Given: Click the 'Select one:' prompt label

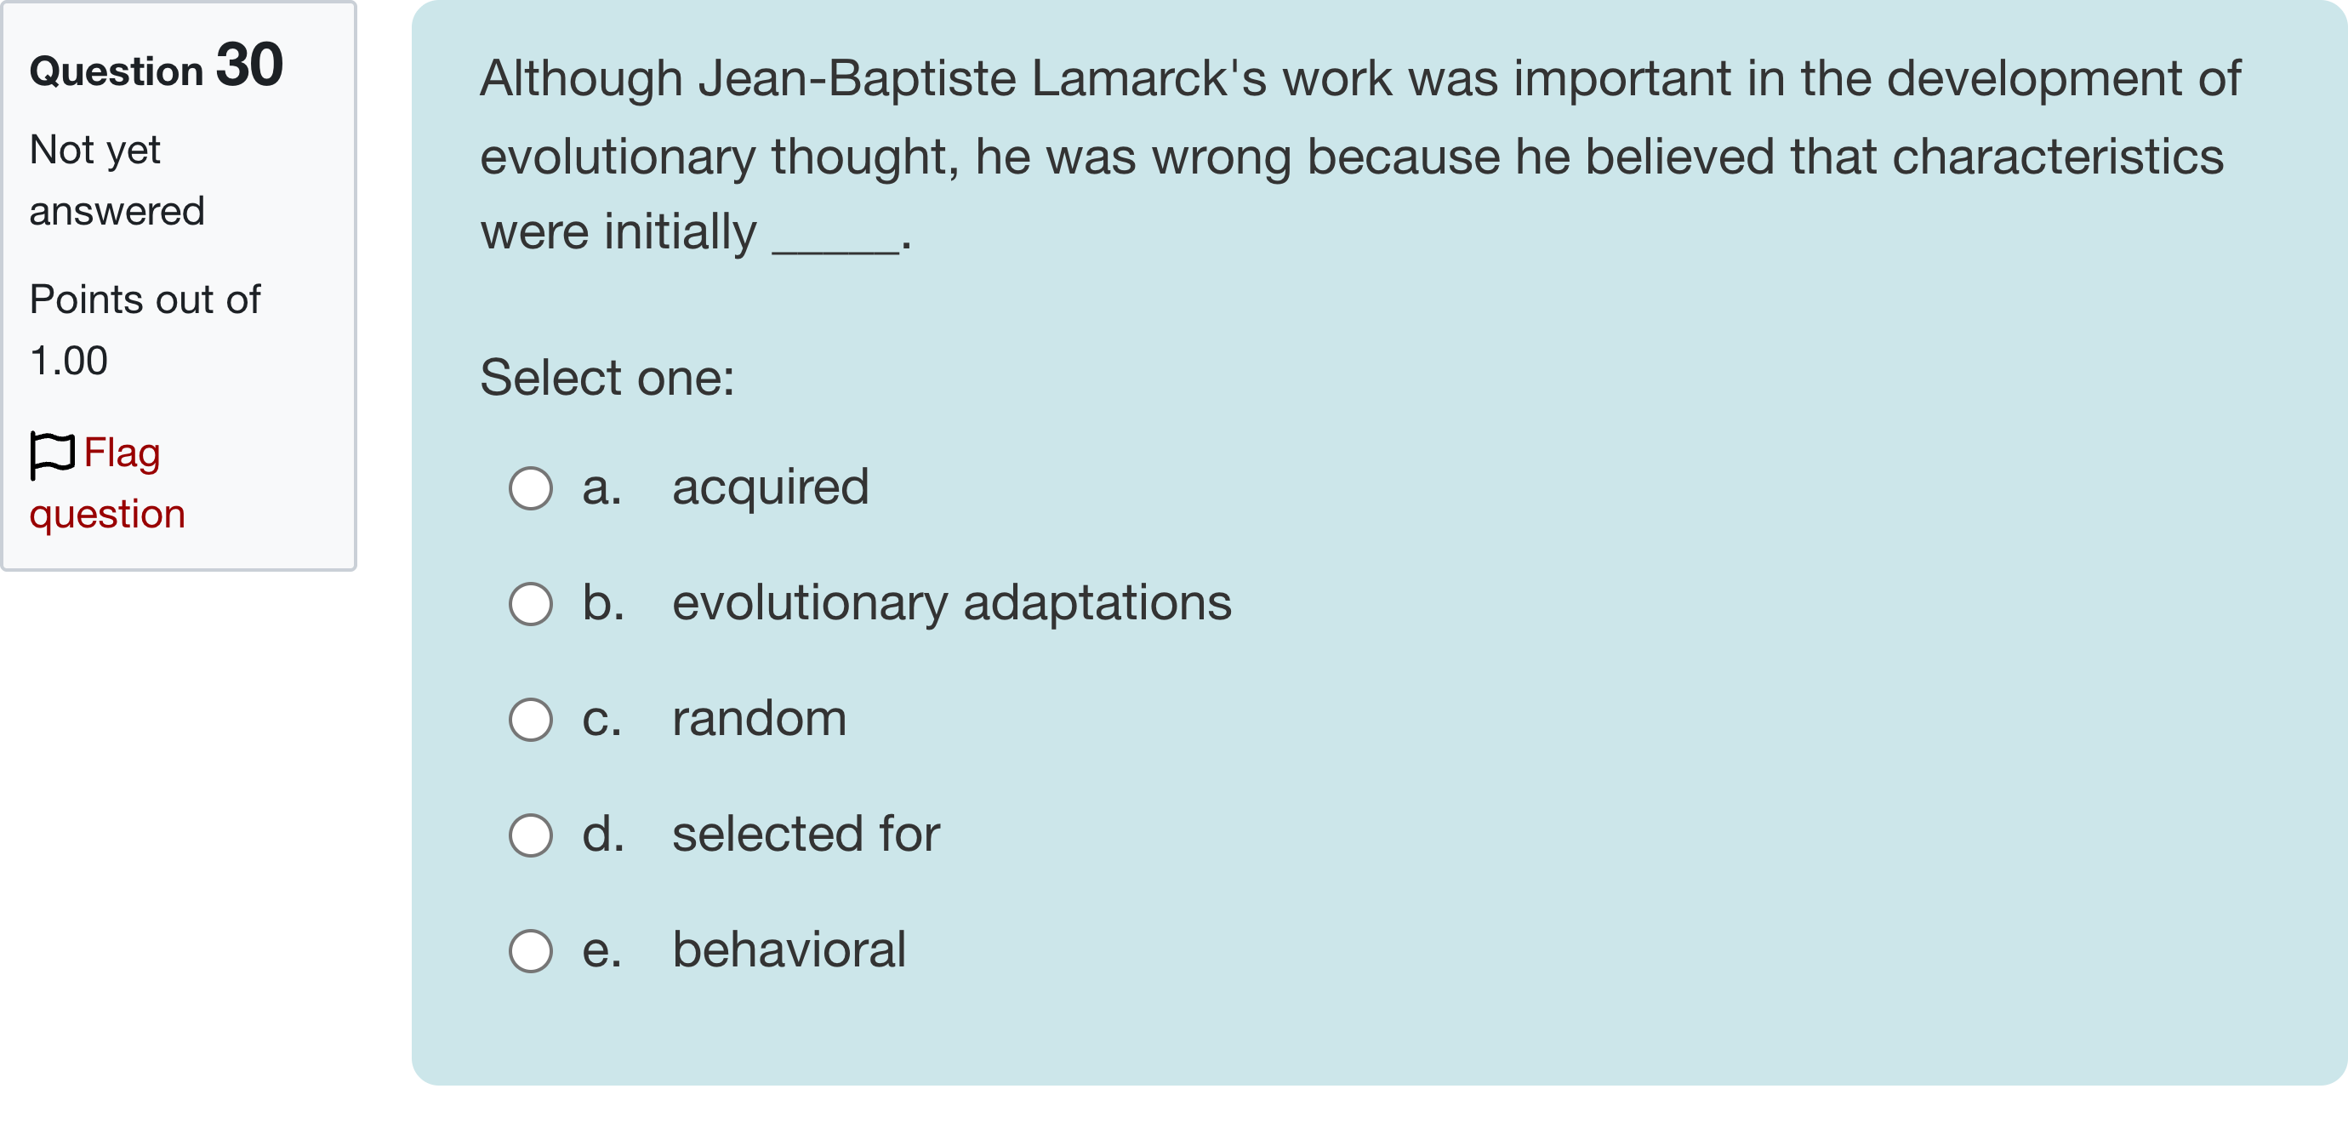Looking at the screenshot, I should (607, 377).
